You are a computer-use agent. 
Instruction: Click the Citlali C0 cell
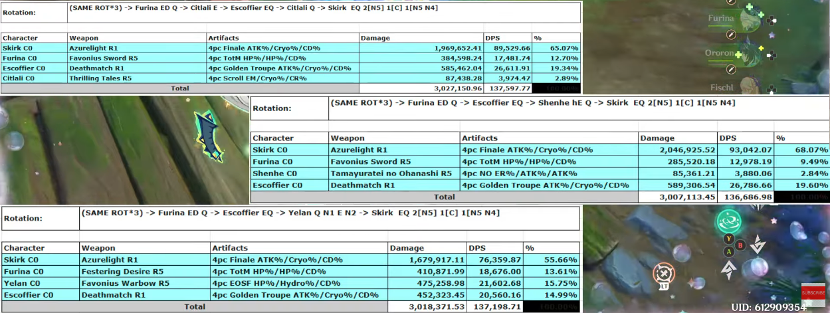click(x=34, y=78)
